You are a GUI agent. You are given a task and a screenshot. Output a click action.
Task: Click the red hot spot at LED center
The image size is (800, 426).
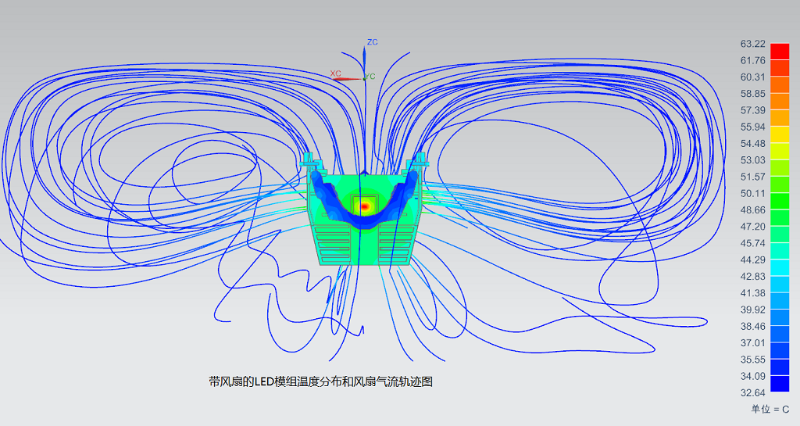pyautogui.click(x=363, y=206)
